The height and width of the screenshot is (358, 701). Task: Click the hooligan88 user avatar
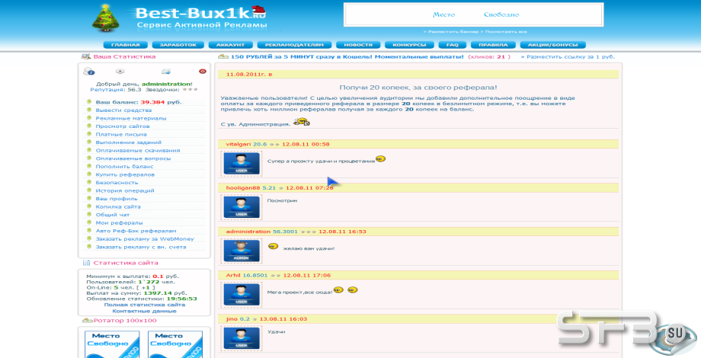(x=242, y=207)
